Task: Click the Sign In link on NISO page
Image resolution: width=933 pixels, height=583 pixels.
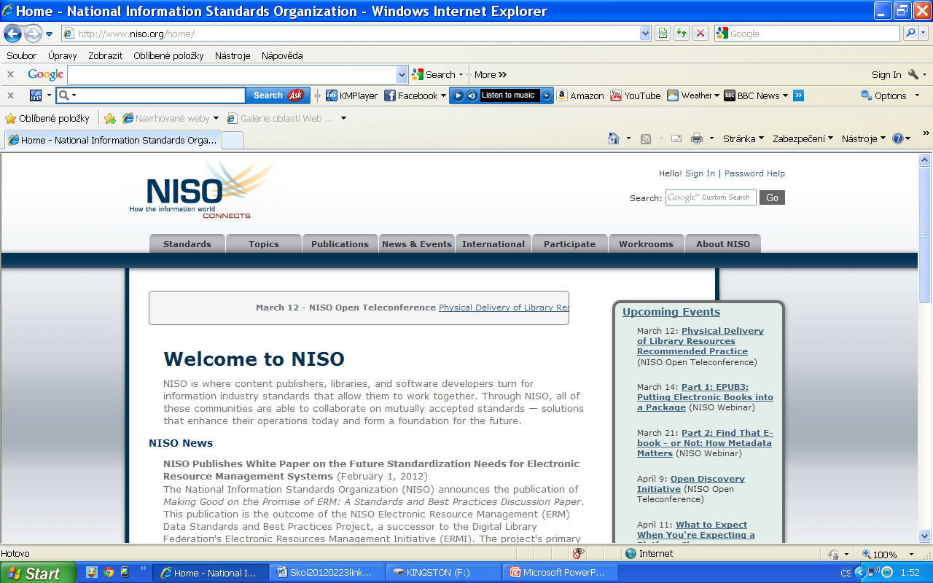Action: [x=700, y=173]
